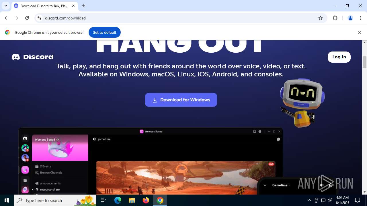Click the Discord app preview screenshot

(x=151, y=161)
